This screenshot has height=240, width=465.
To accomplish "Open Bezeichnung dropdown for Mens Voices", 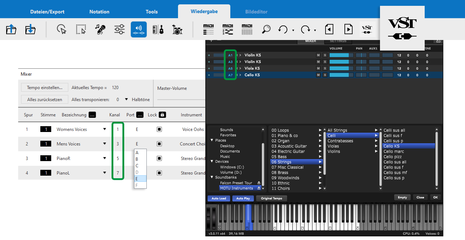I will point(105,144).
